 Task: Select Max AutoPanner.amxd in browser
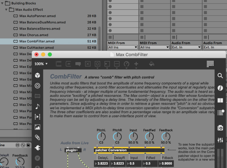(x=49, y=16)
